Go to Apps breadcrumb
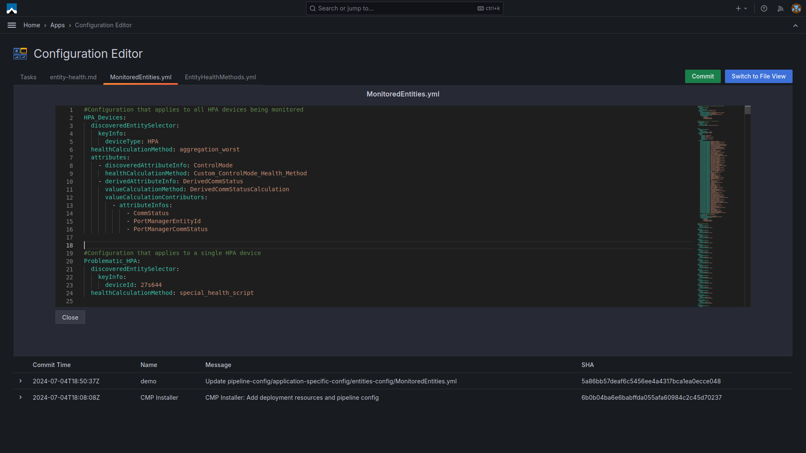Image resolution: width=806 pixels, height=453 pixels. [58, 25]
